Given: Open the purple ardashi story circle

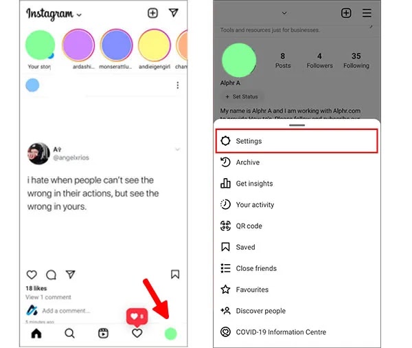Looking at the screenshot, I should click(x=78, y=45).
